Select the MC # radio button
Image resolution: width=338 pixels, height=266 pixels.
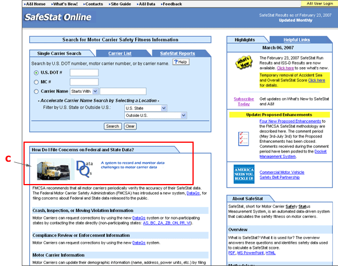point(36,82)
